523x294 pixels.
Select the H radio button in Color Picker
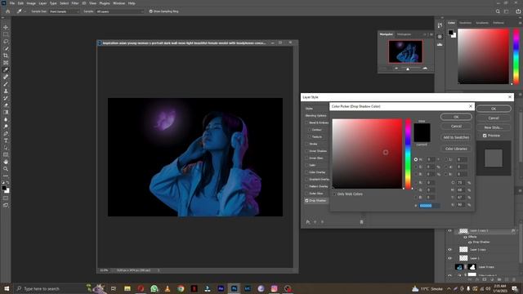416,160
